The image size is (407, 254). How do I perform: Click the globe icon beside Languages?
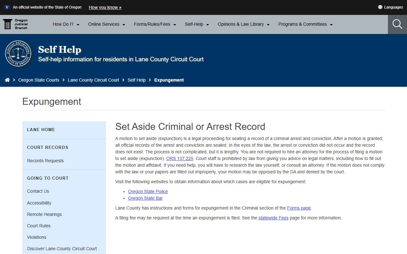[380, 7]
